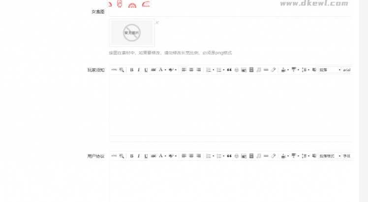Image resolution: width=368 pixels, height=202 pixels.
Task: Open 段落 paragraph format dropdown
Action: [x=329, y=70]
